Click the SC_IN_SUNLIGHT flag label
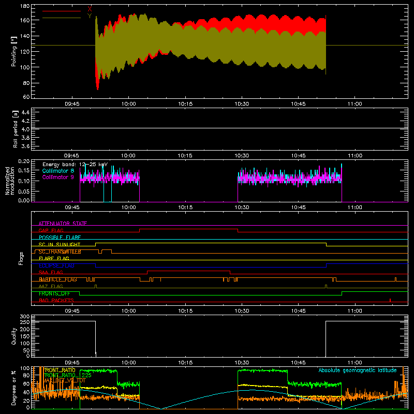Image resolution: width=414 pixels, height=414 pixels. 60,244
